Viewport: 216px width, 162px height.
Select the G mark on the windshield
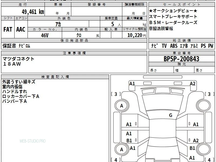coord(171,115)
